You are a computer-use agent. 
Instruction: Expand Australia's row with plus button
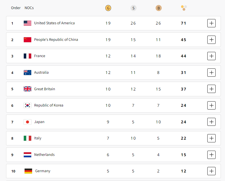point(211,73)
